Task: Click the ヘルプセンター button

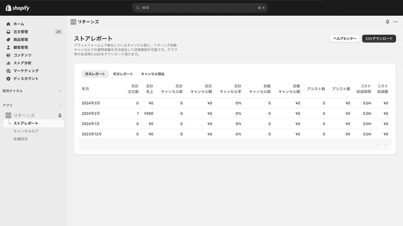Action: point(345,39)
